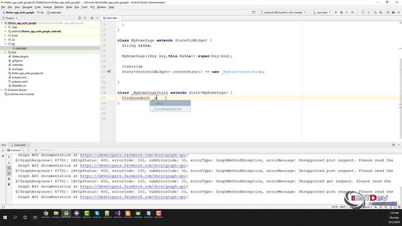Select the Console tab in Run panel
The width and height of the screenshot is (402, 226).
(13, 150)
